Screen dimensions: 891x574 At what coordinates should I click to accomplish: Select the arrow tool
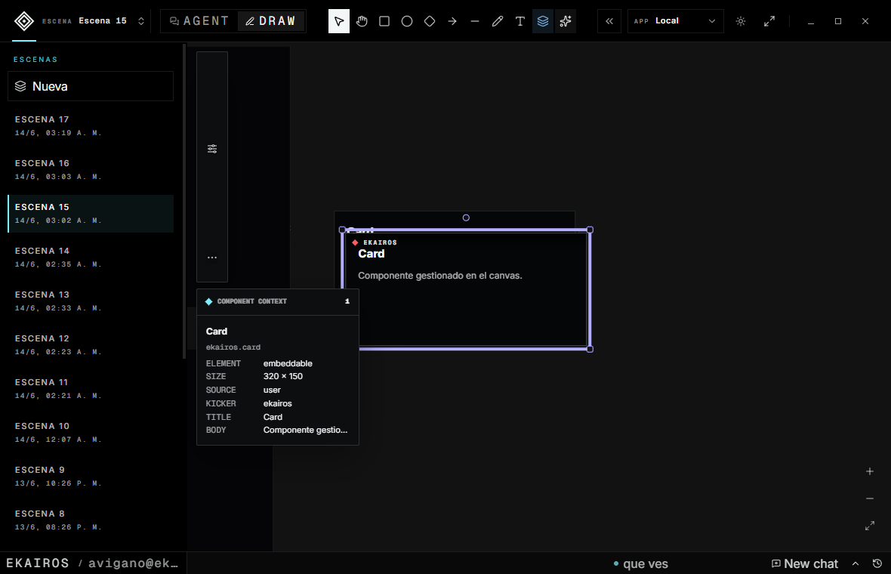coord(452,21)
